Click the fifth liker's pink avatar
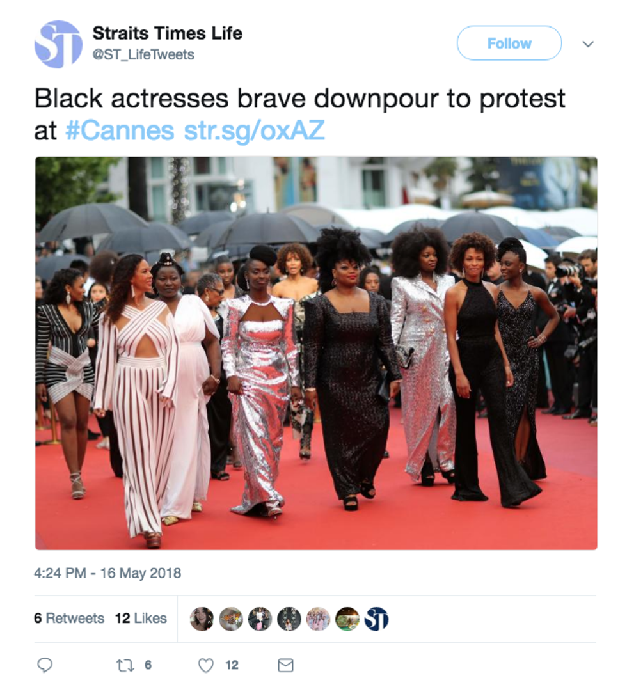627x694 pixels. pyautogui.click(x=319, y=619)
